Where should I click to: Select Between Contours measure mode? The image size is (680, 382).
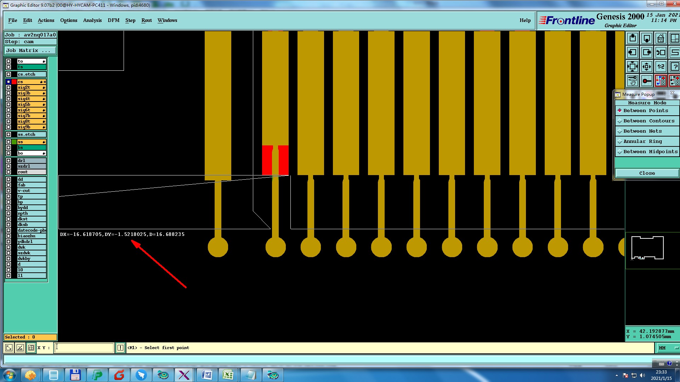(648, 121)
